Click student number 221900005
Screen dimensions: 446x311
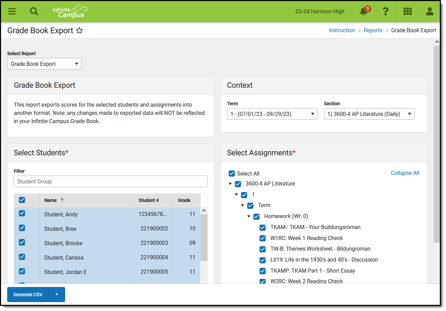(154, 272)
